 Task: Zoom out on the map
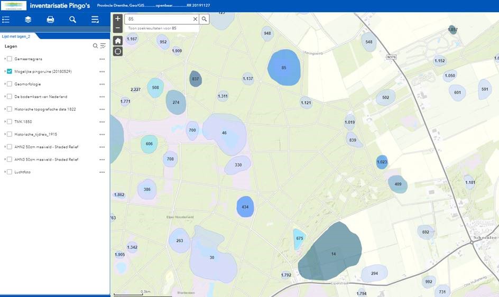click(117, 27)
